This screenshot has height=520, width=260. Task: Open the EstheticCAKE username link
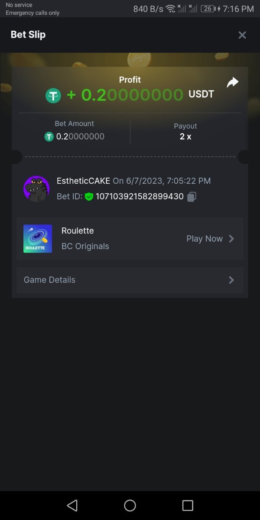[x=83, y=181]
